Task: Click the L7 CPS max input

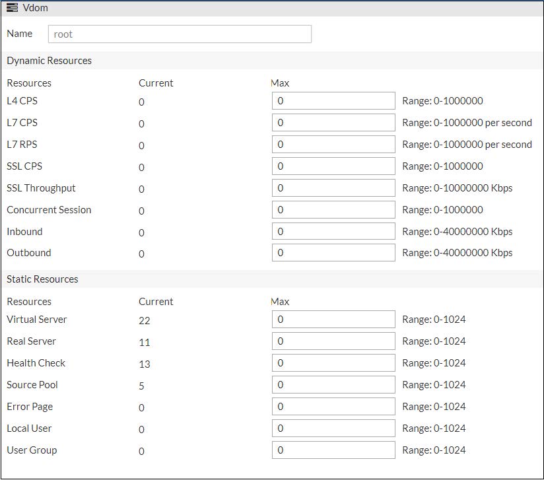Action: point(333,123)
